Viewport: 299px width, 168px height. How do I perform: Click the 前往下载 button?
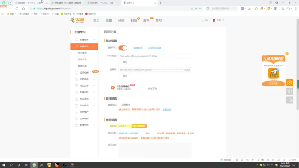pyautogui.click(x=152, y=88)
